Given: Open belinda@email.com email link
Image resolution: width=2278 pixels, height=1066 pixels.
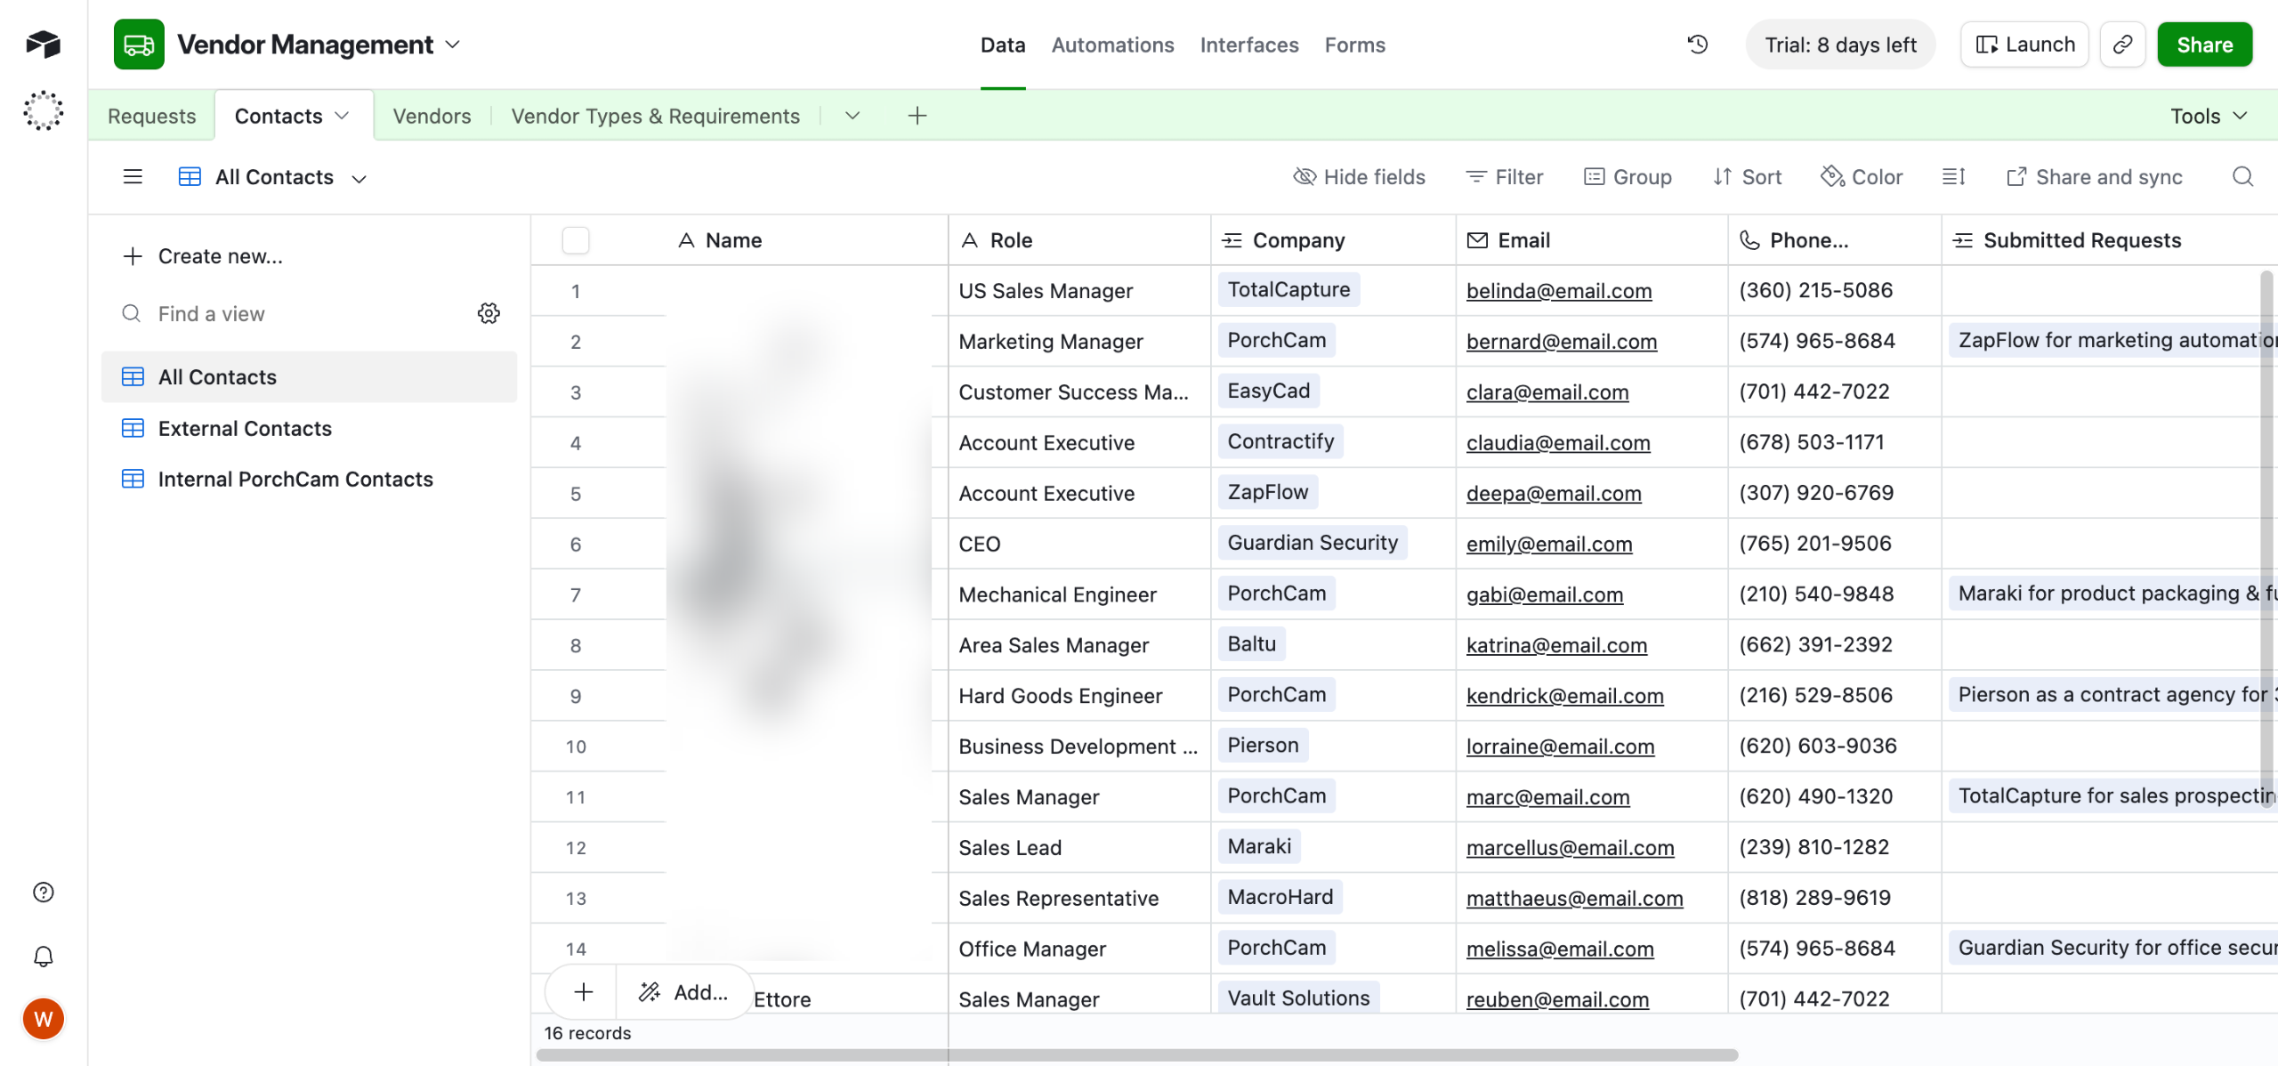Looking at the screenshot, I should (x=1558, y=291).
